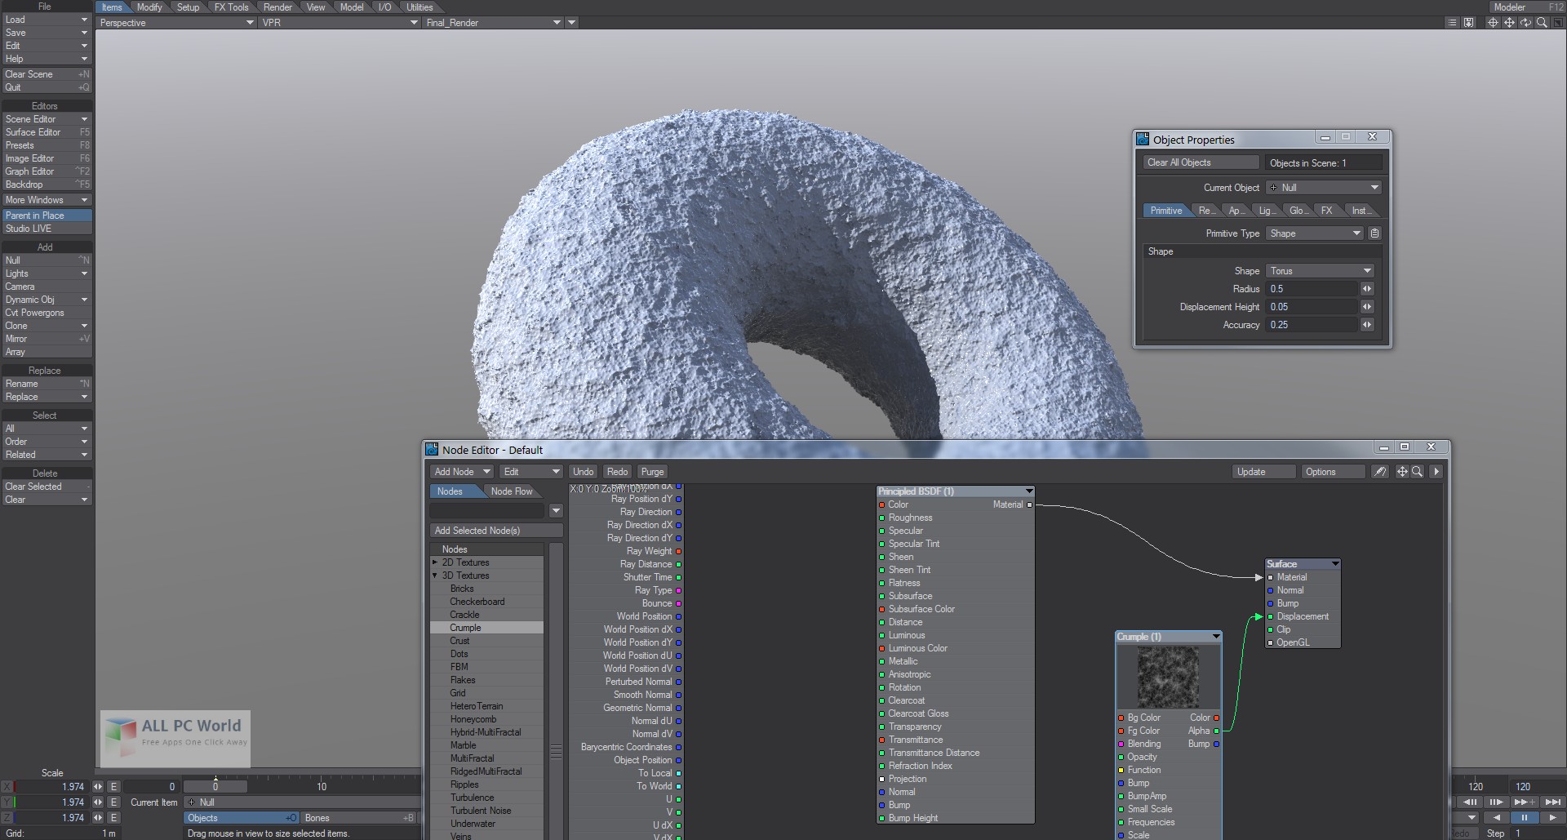Open the Current Object Null dropdown
Image resolution: width=1567 pixels, height=840 pixels.
click(1323, 188)
